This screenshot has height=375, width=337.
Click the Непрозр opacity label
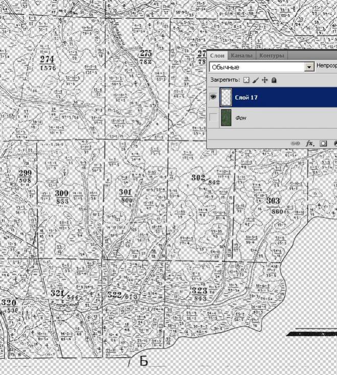326,66
